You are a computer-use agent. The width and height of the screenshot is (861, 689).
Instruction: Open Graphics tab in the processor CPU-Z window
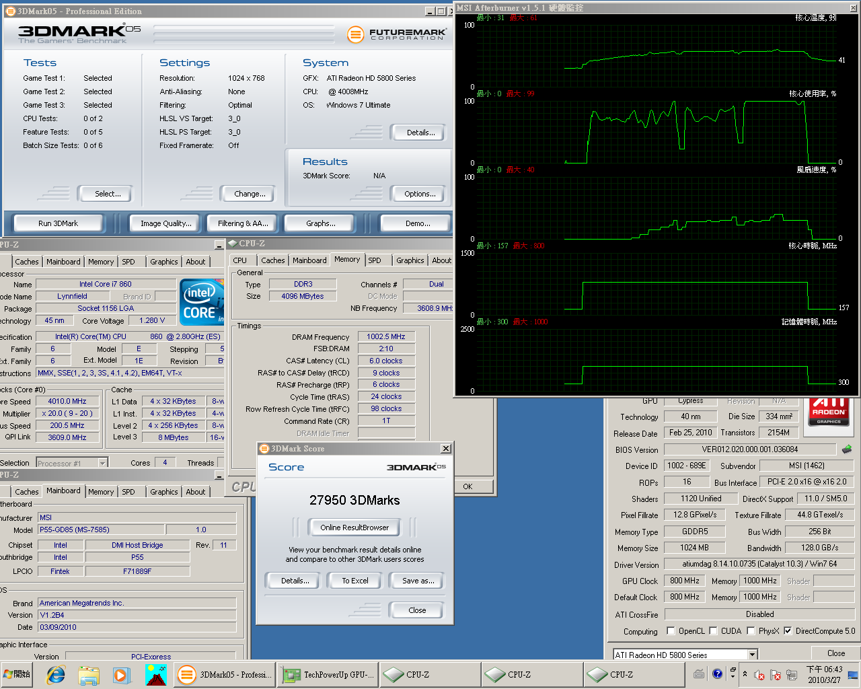(164, 262)
